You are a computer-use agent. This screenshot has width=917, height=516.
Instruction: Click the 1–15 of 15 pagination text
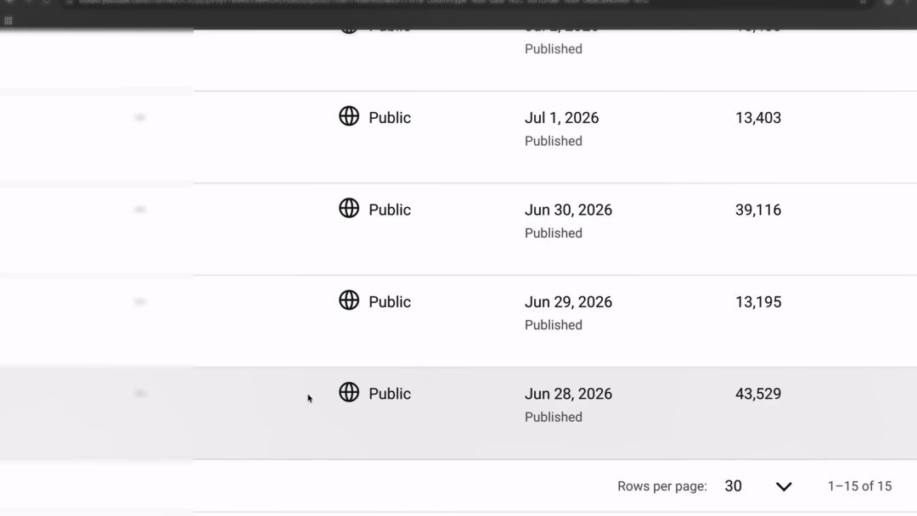[x=859, y=486]
